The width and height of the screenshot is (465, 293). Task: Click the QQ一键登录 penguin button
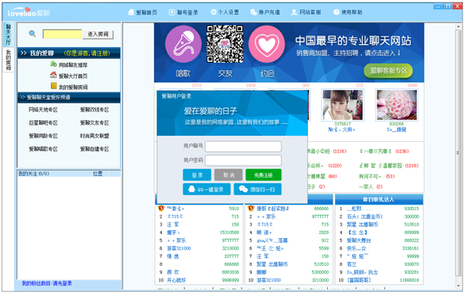(x=206, y=189)
